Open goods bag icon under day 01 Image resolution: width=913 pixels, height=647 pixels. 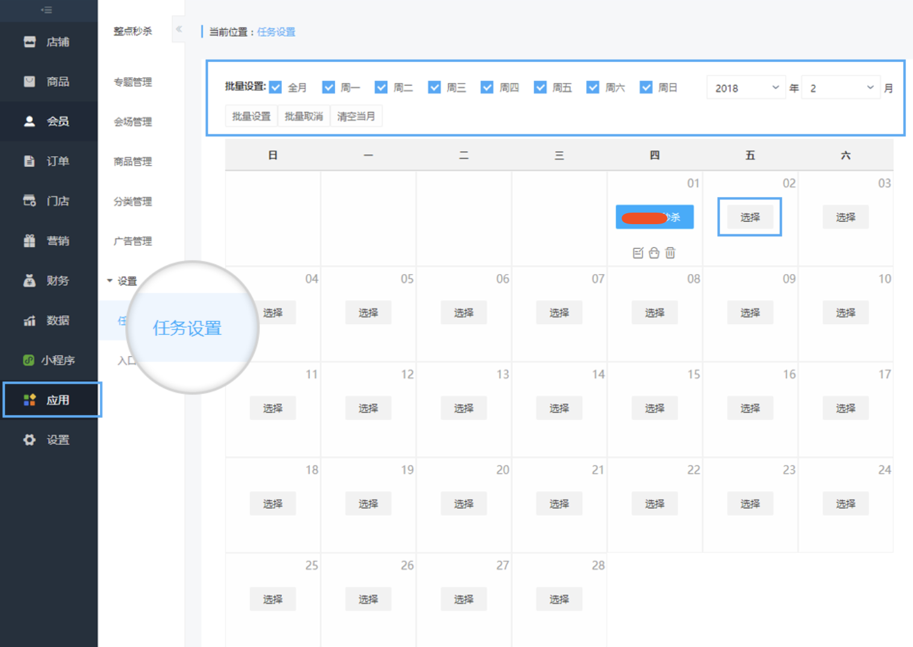pyautogui.click(x=654, y=253)
